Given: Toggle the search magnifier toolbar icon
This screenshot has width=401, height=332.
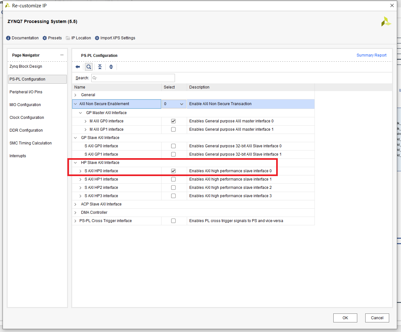Looking at the screenshot, I should pos(89,67).
